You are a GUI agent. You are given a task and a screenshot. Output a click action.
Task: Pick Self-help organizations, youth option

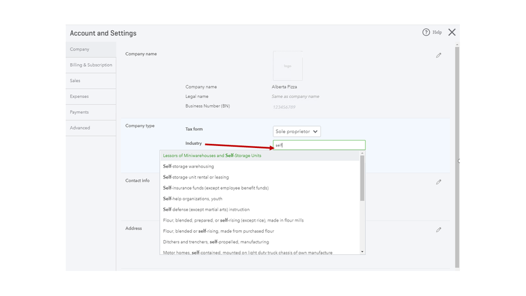[x=193, y=199]
